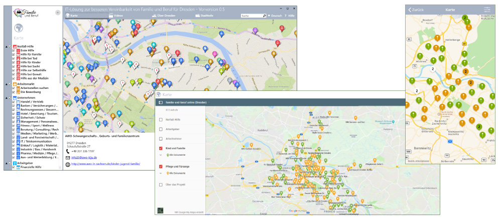502x219 pixels.
Task: Collapse the Notfall-Hilfe tree group
Action: pos(7,47)
